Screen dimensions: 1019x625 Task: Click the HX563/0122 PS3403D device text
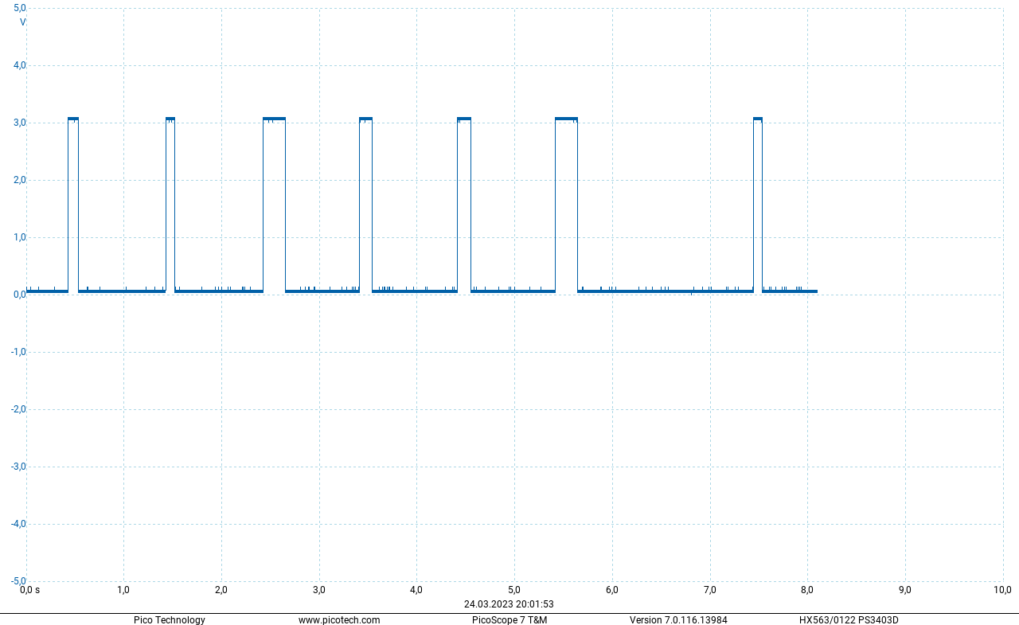tap(849, 620)
